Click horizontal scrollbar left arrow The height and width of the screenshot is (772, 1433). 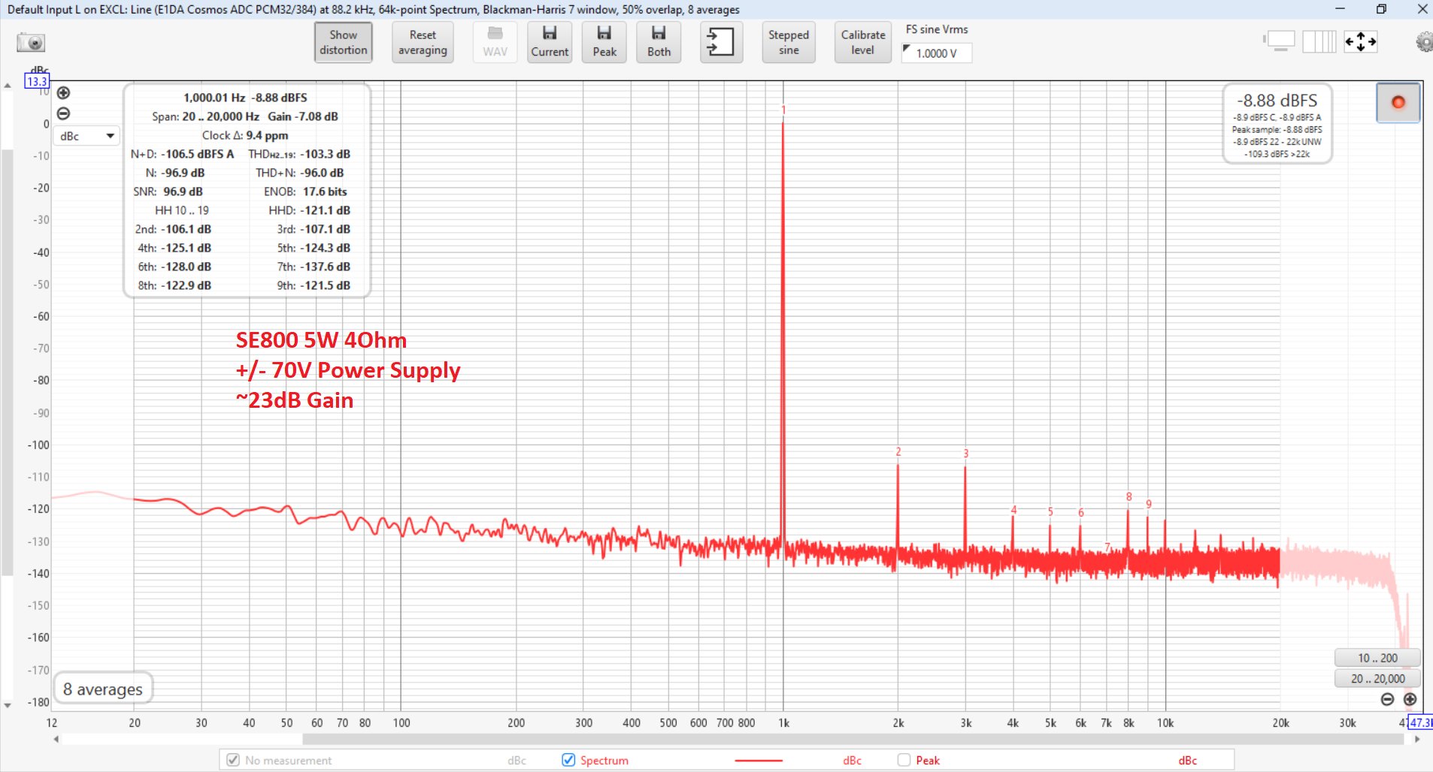[x=56, y=739]
